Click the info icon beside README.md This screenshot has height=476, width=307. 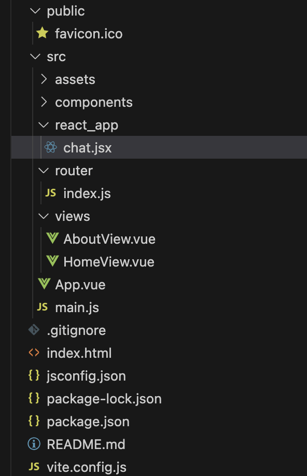34,444
